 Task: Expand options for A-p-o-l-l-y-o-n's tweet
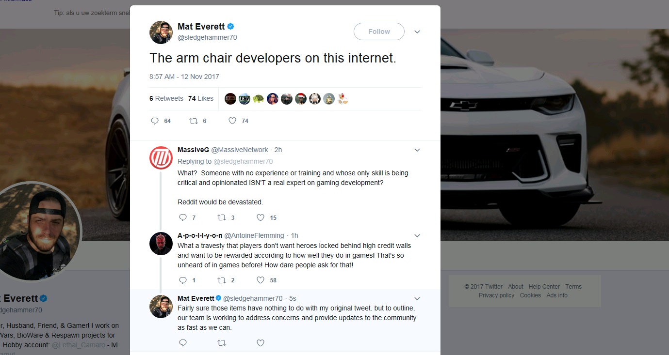point(417,236)
